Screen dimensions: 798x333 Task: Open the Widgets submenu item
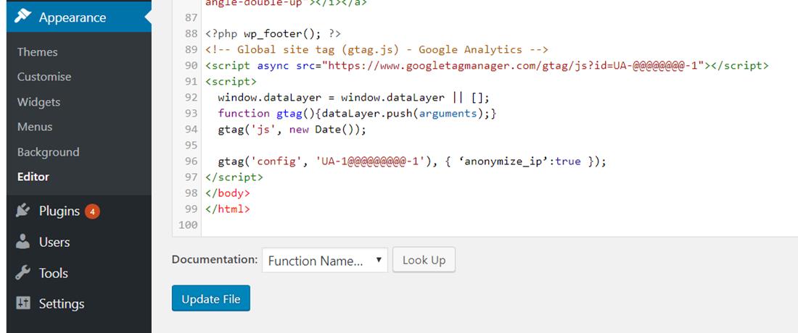(x=38, y=102)
